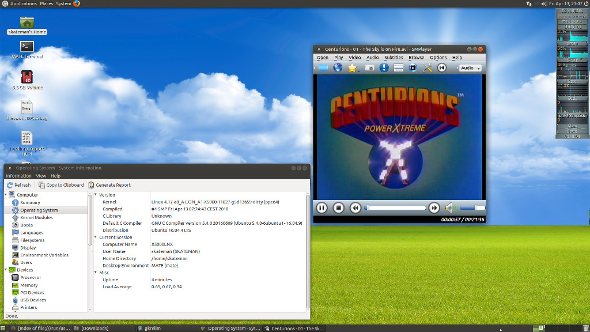The image size is (590, 332).
Task: Open the View menu in System Information
Action: (41, 176)
